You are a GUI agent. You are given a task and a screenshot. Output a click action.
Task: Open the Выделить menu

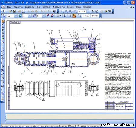click(30, 7)
